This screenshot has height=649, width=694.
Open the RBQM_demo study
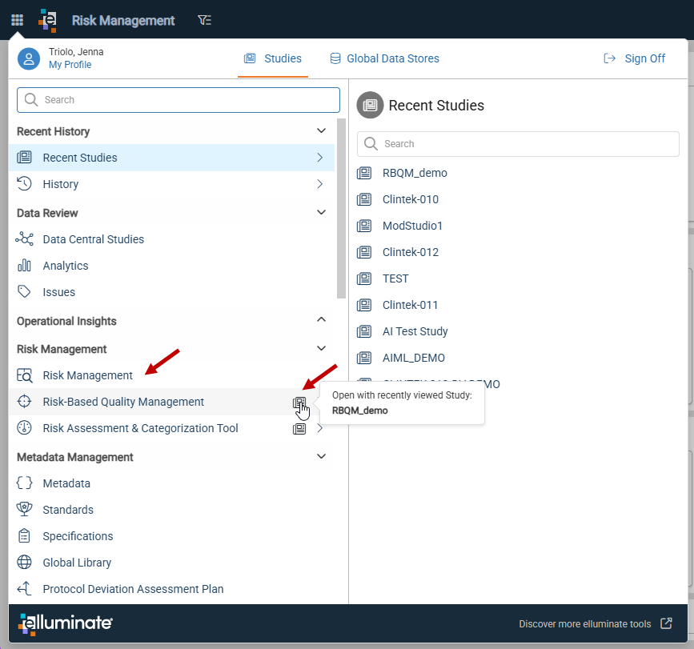click(x=415, y=173)
